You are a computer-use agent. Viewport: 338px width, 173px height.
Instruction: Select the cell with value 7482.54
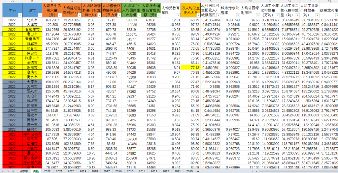[x=112, y=162]
